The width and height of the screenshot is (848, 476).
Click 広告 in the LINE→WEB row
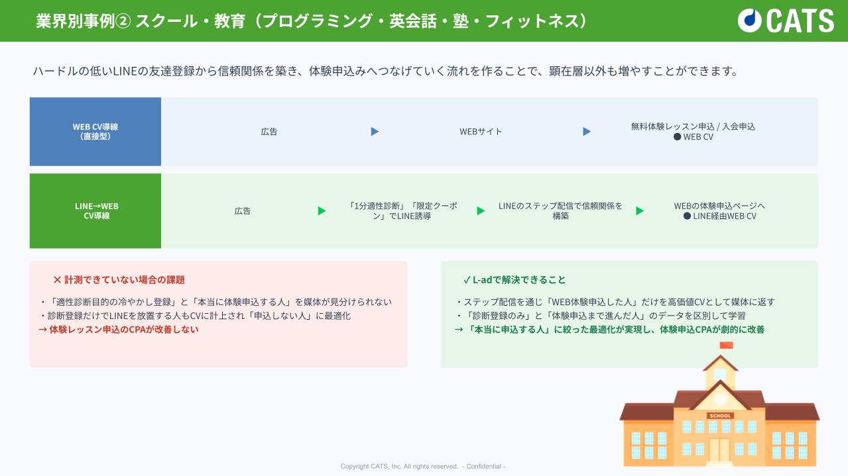pyautogui.click(x=243, y=211)
